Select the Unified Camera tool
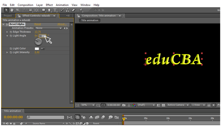The width and height of the screenshot is (221, 126). click(31, 10)
